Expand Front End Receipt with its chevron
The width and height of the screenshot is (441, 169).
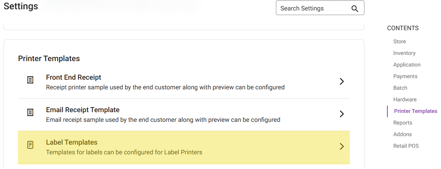(x=342, y=81)
